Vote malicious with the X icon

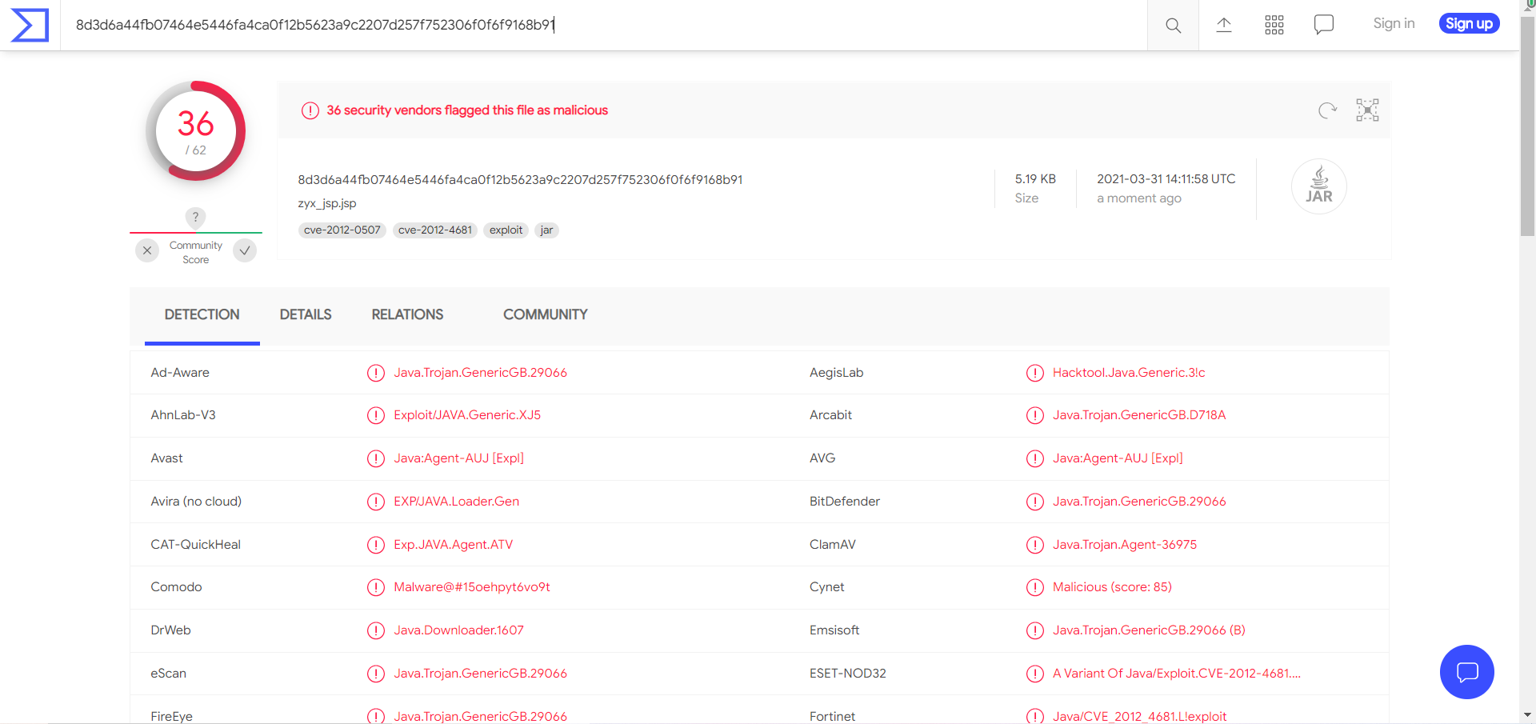147,250
